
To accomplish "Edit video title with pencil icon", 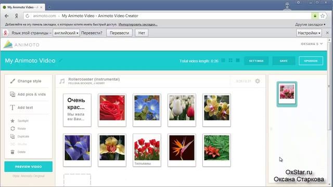I will [x=61, y=60].
